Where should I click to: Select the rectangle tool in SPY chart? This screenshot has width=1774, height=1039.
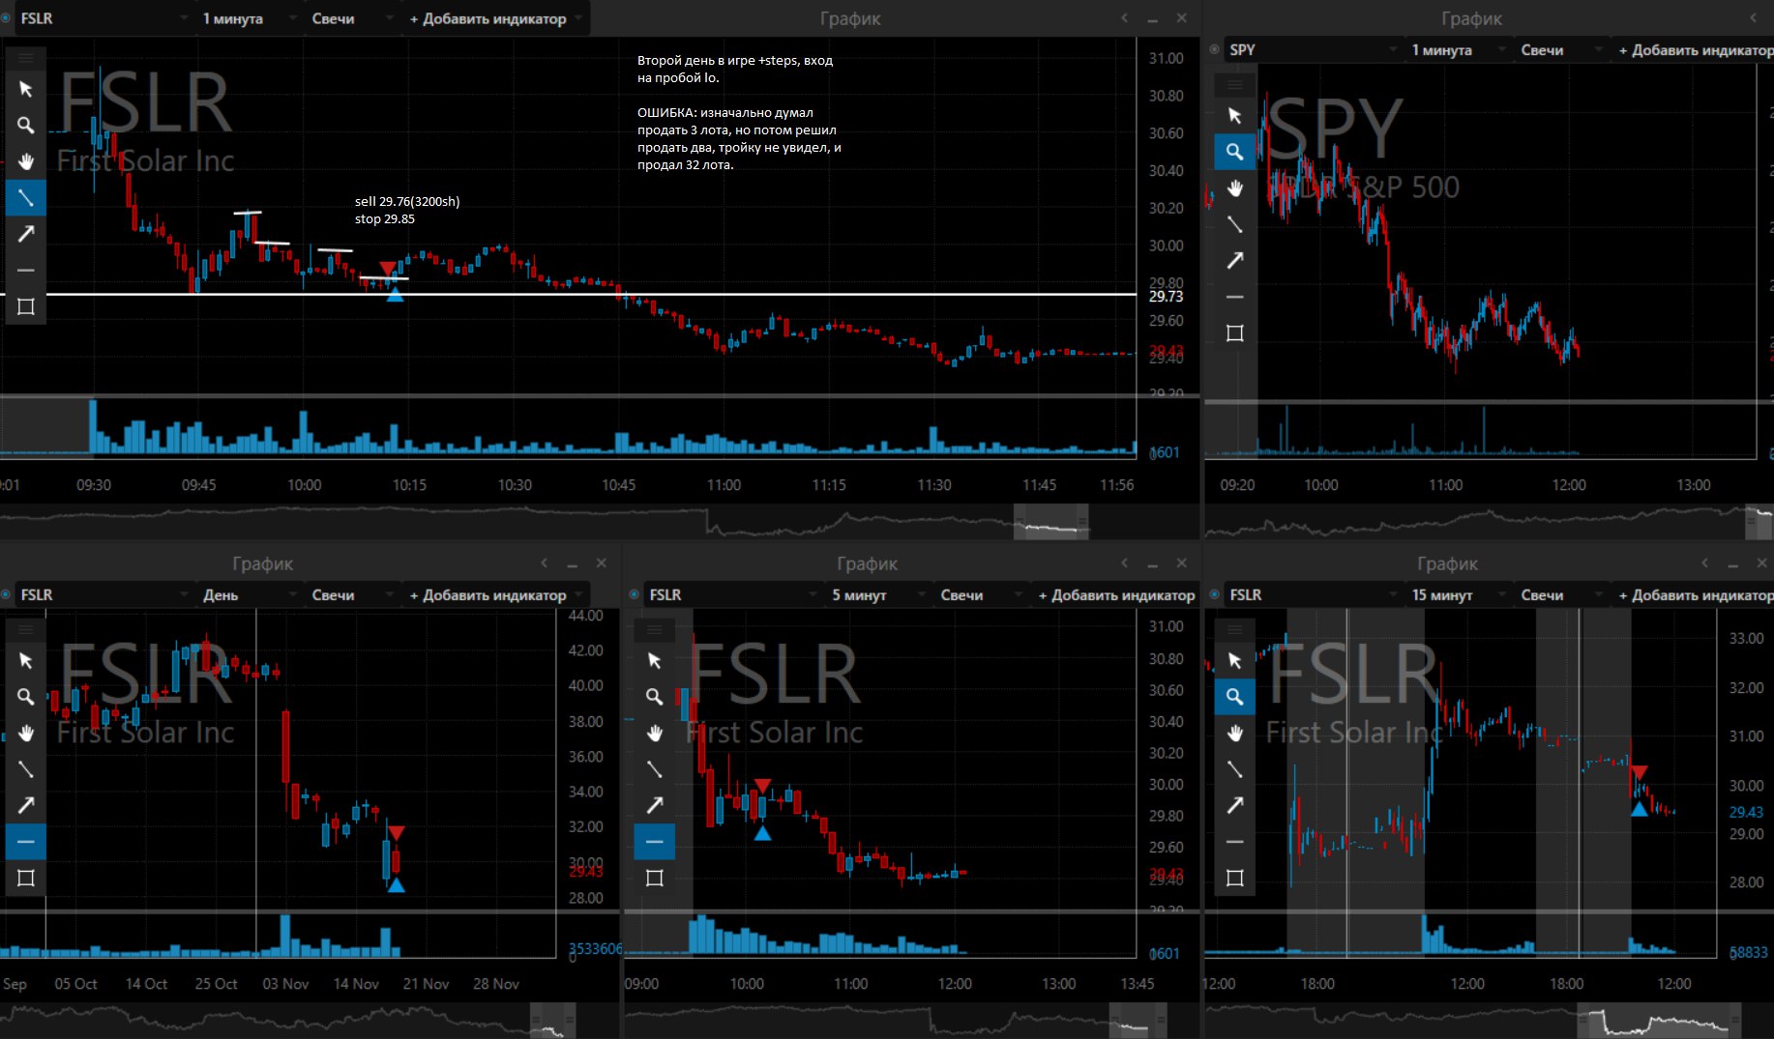point(1235,333)
